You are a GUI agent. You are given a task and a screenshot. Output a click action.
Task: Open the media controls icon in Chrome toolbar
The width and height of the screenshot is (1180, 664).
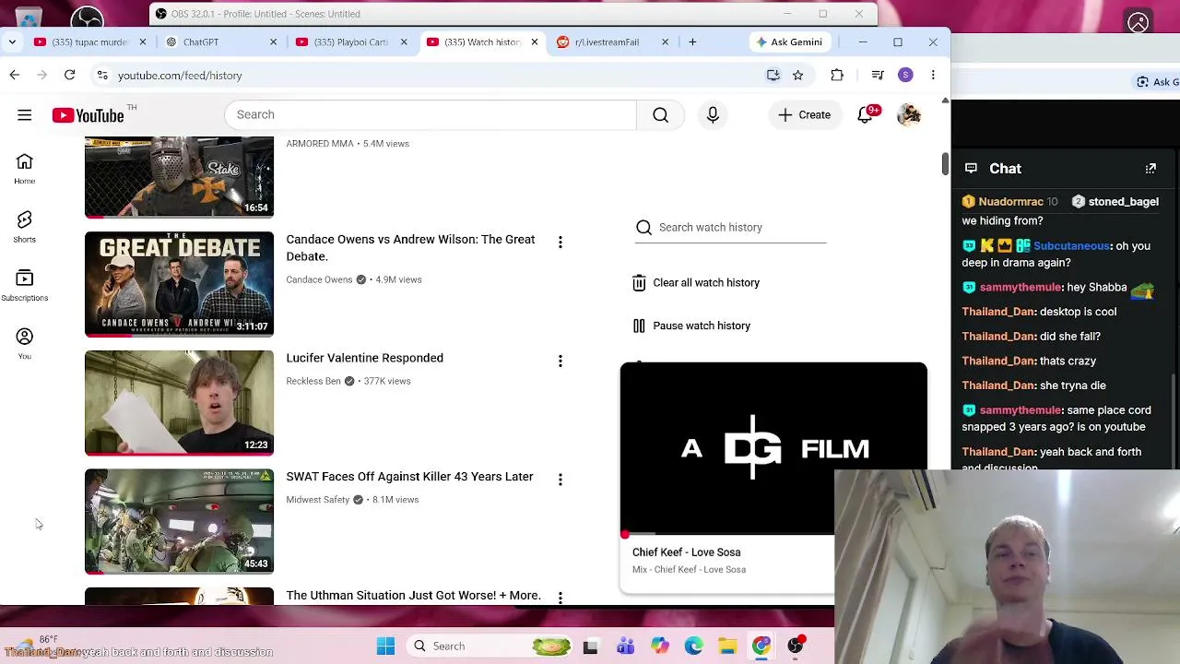pos(878,76)
